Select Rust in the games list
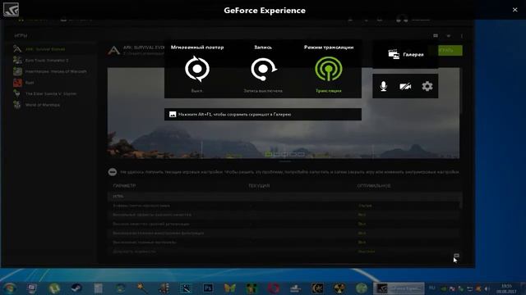 tap(24, 82)
